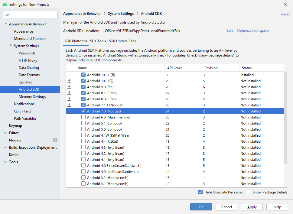Image resolution: width=293 pixels, height=214 pixels.
Task: Sort the table by Revision column header
Action: [x=220, y=68]
